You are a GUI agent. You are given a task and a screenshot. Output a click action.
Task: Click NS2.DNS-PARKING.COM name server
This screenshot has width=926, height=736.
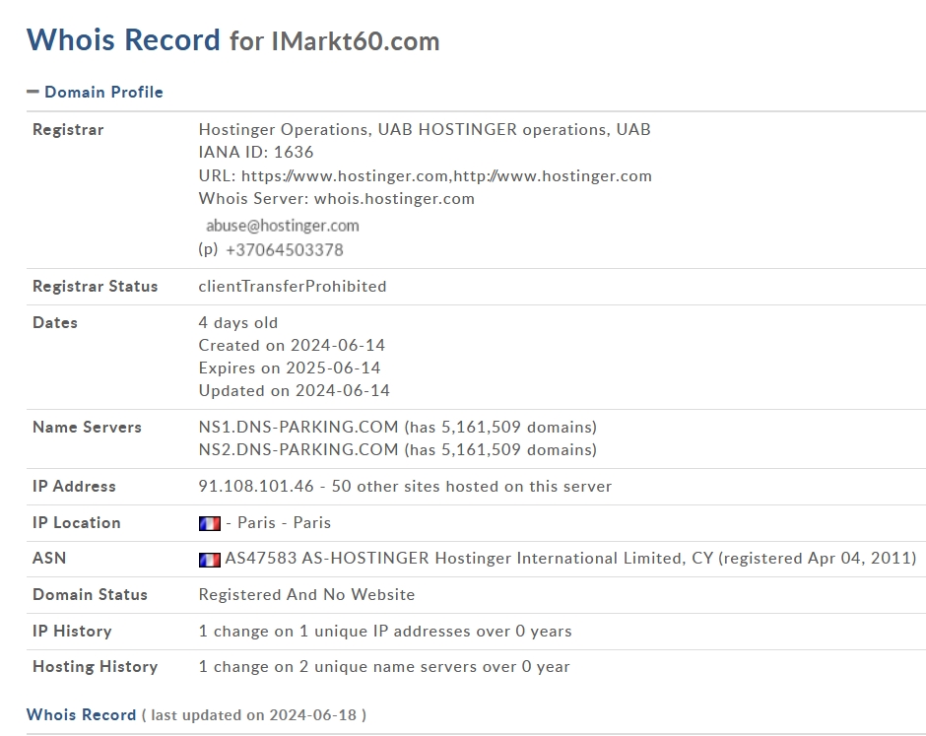[x=298, y=449]
